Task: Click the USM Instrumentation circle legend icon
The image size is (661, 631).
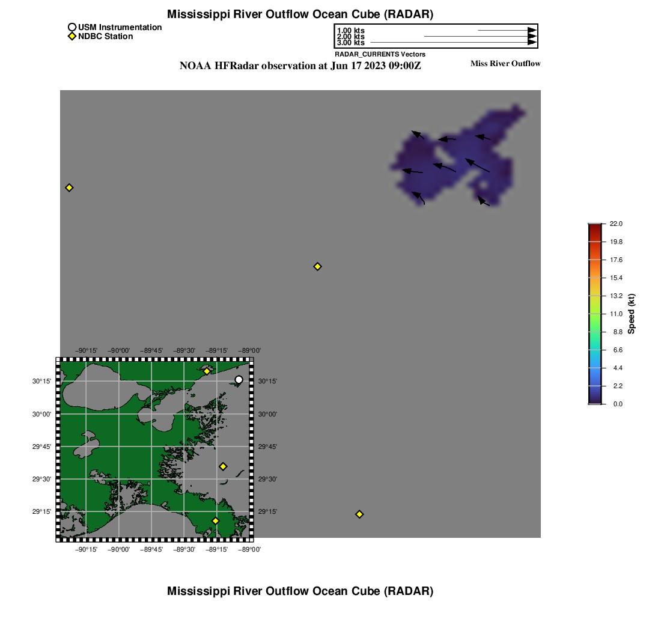Action: click(72, 27)
